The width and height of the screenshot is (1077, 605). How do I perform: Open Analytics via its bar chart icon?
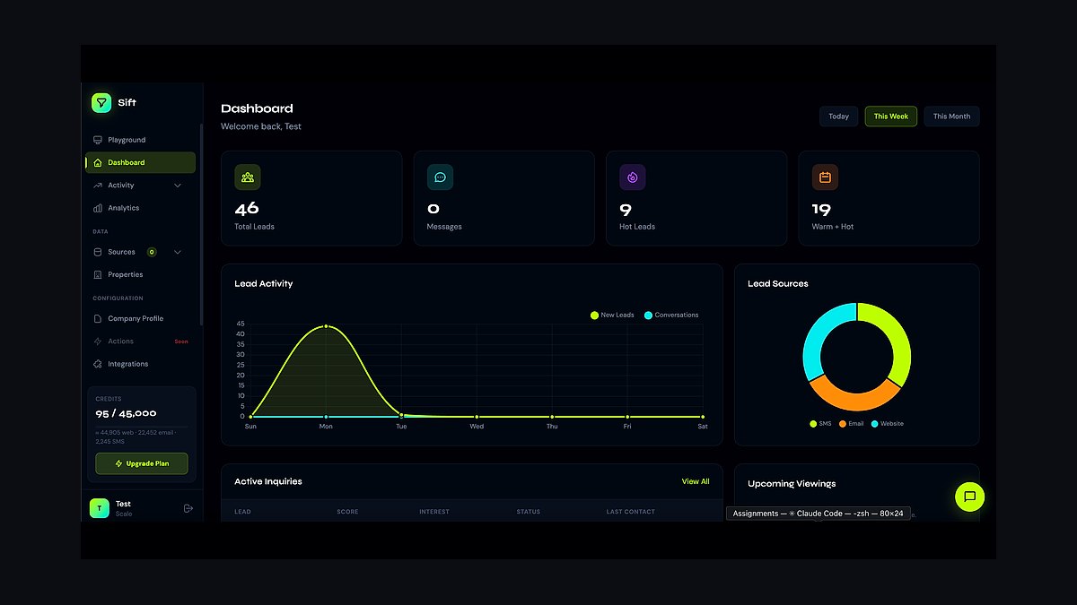click(98, 208)
